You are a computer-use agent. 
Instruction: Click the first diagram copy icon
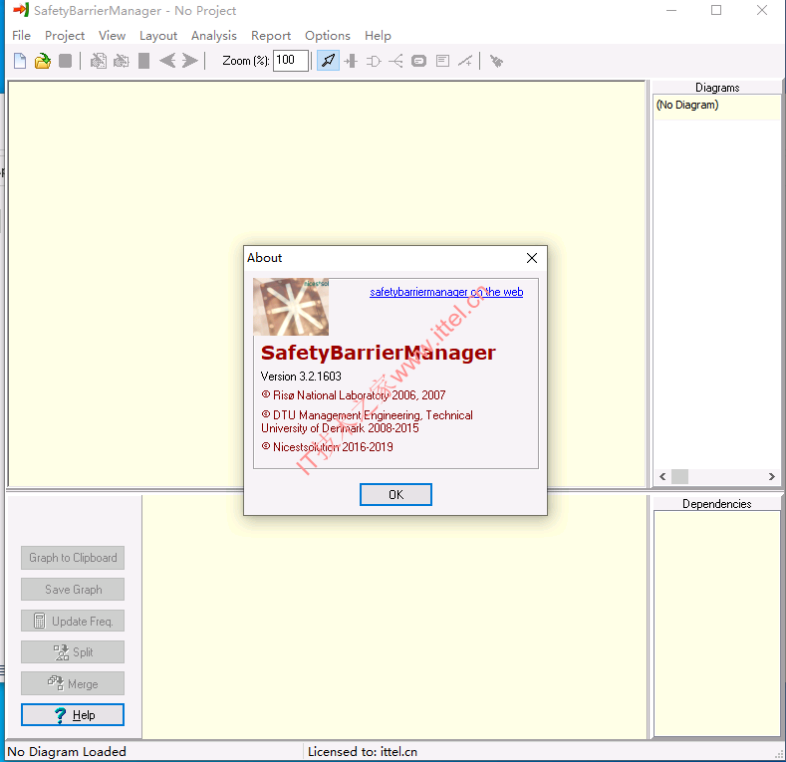99,61
